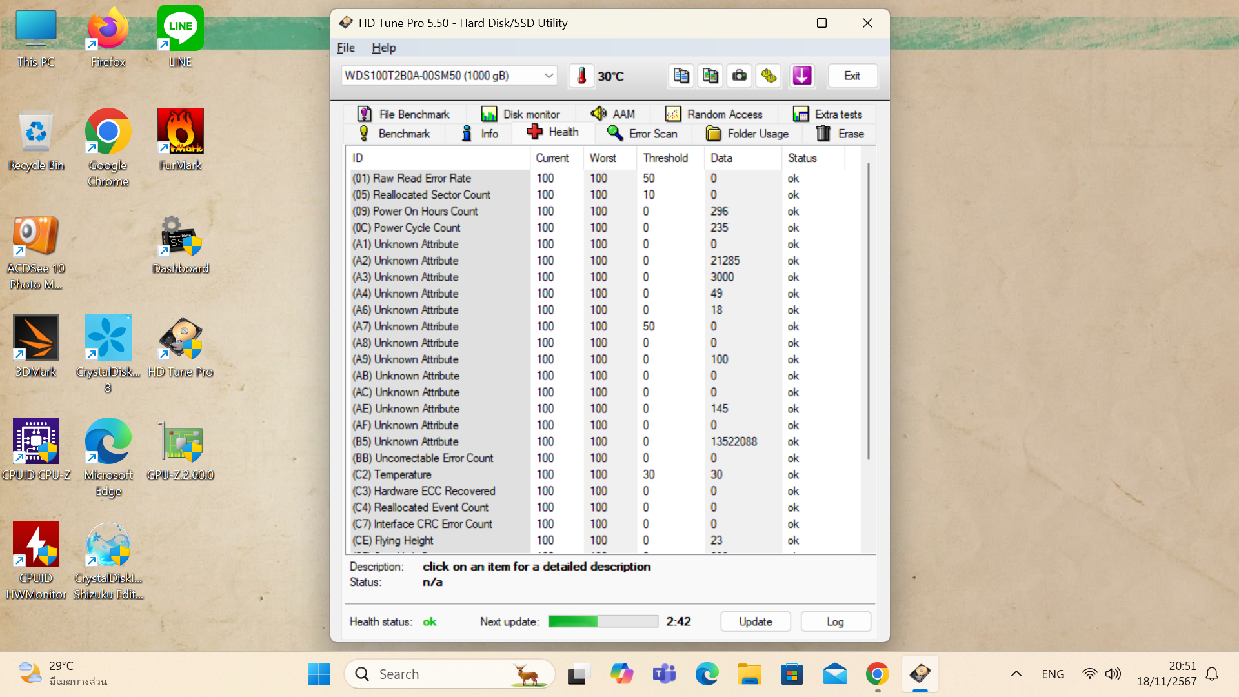The image size is (1239, 697).
Task: Launch FurMark desktop shortcut
Action: (x=181, y=141)
